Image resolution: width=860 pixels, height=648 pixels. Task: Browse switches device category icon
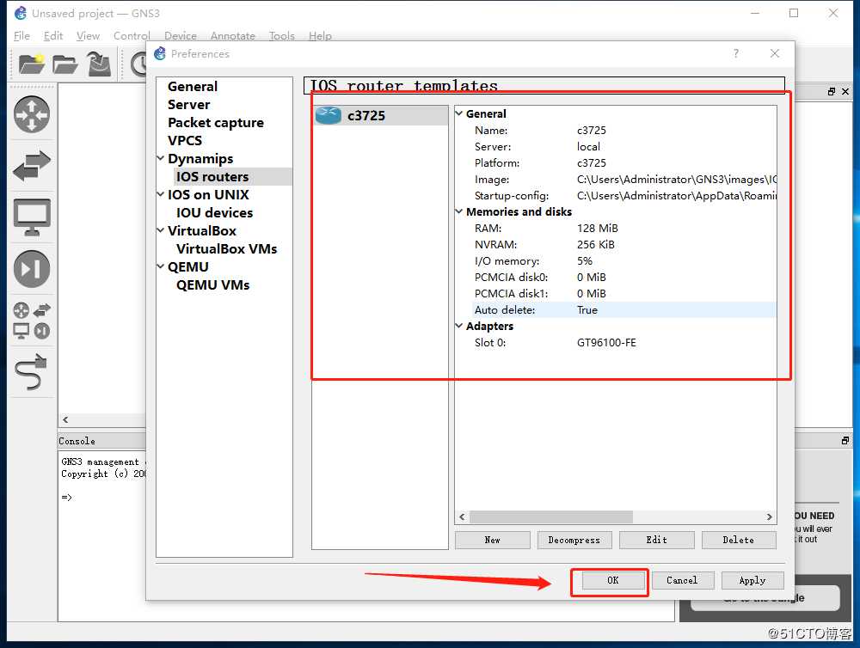pos(32,166)
